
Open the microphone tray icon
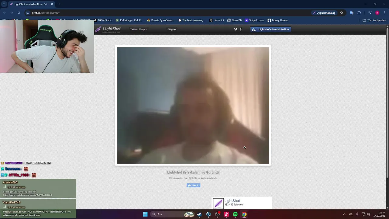pyautogui.click(x=357, y=214)
